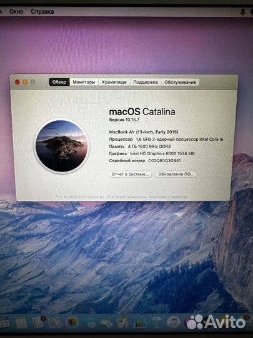This screenshot has height=338, width=253.
Task: Open the Справка menu
Action: [42, 11]
